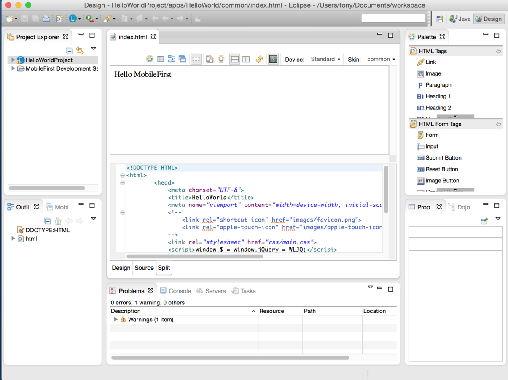Click the color palette icon in editor toolbar

[x=150, y=59]
